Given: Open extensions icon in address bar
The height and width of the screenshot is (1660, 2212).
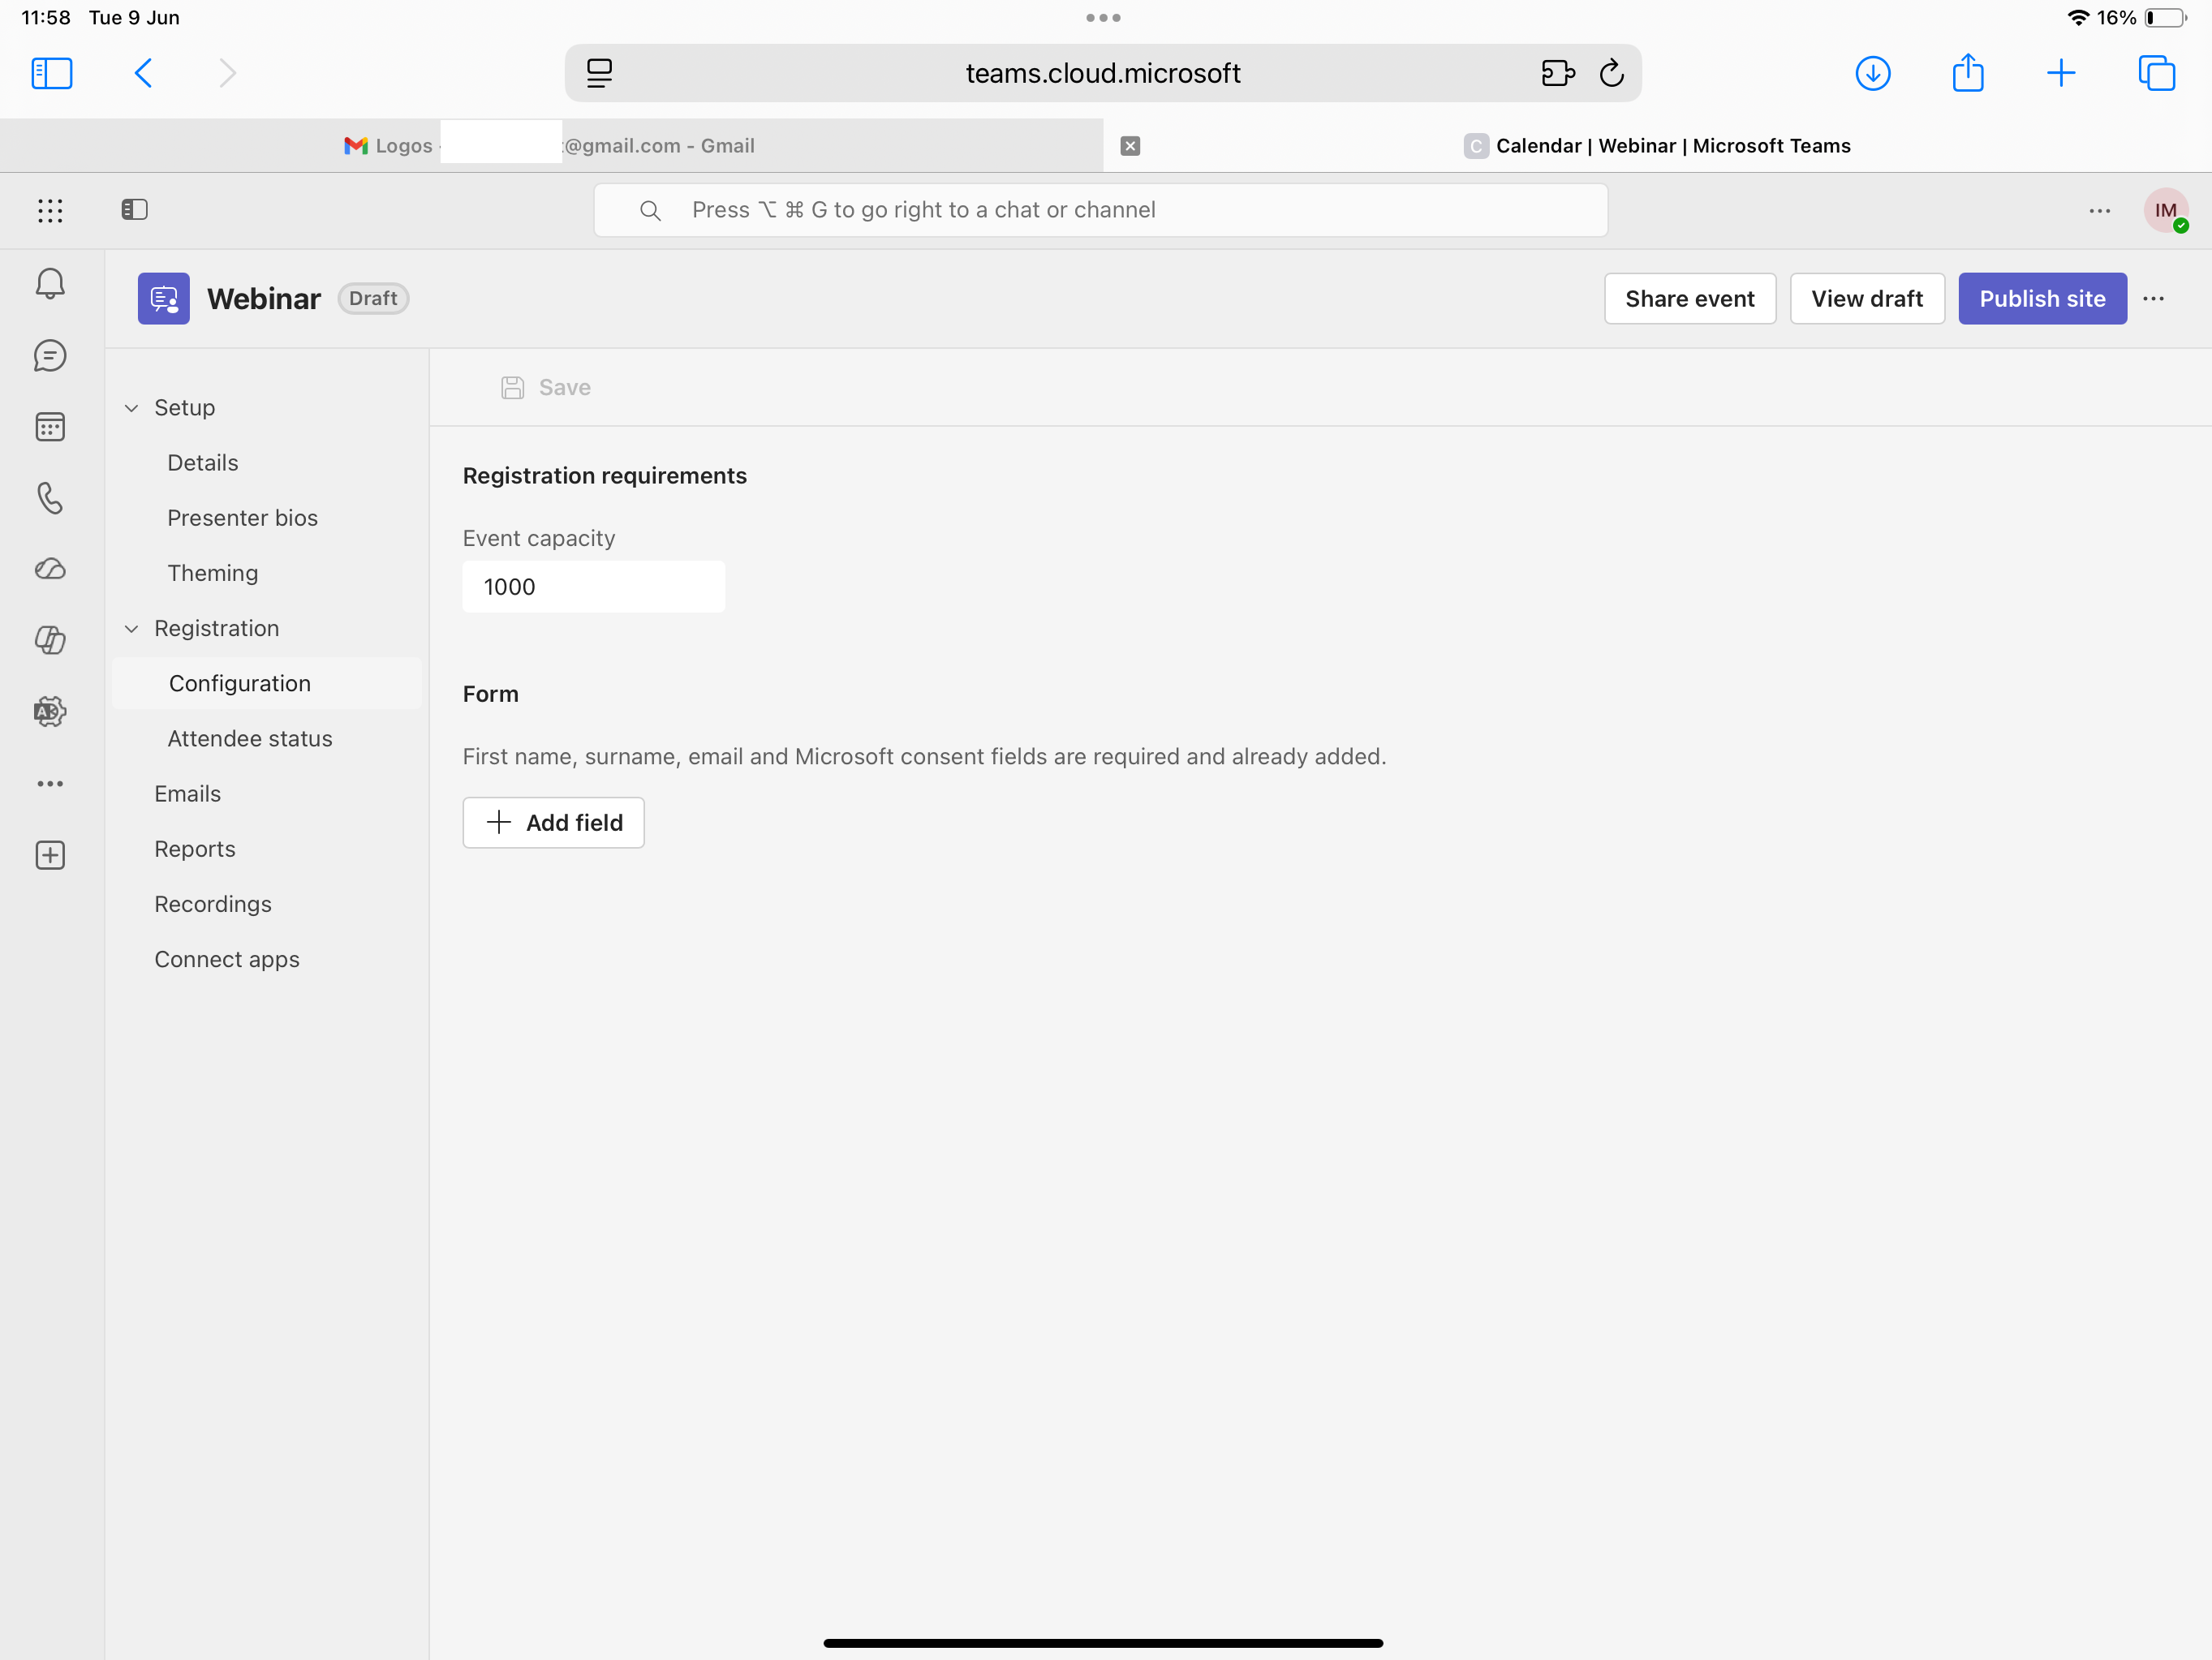Looking at the screenshot, I should 1557,73.
